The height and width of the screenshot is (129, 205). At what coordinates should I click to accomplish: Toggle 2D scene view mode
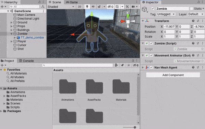point(80,7)
